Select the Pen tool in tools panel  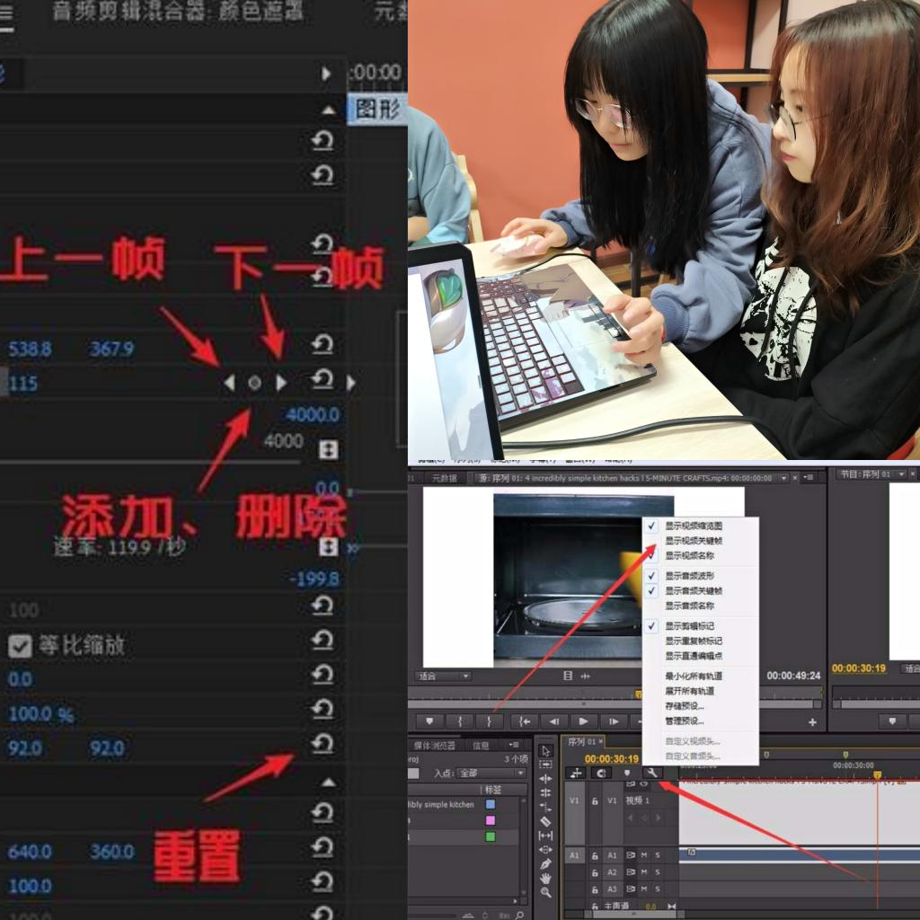click(x=545, y=863)
